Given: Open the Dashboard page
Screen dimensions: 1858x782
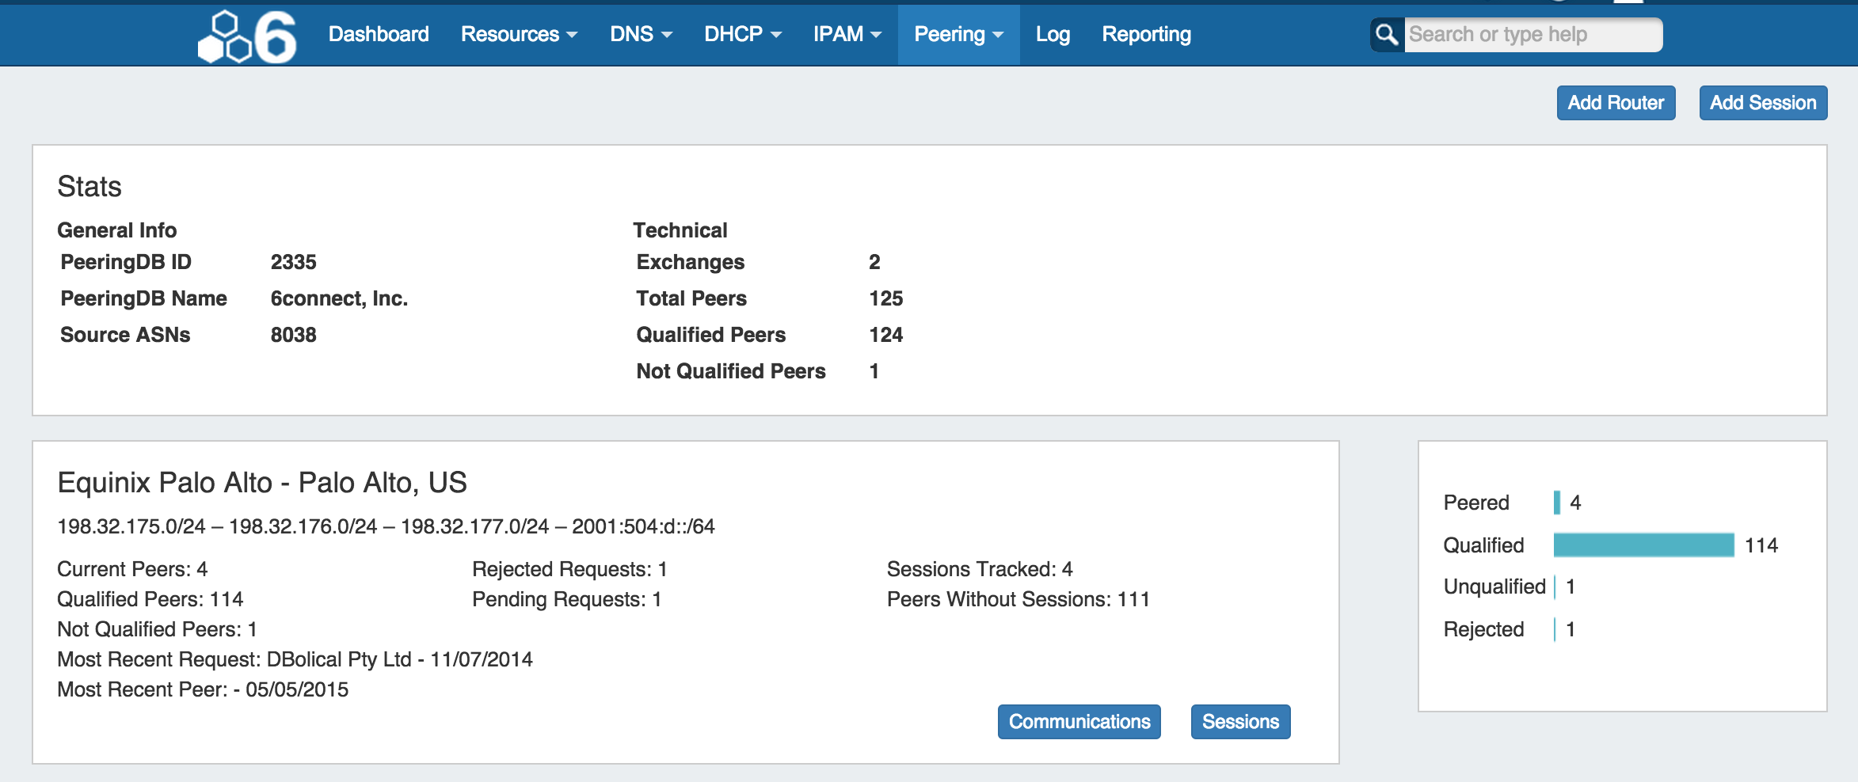Looking at the screenshot, I should click(379, 35).
